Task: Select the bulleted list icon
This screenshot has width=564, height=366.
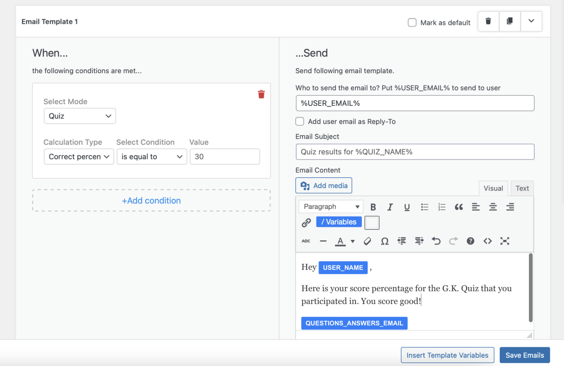Action: (424, 207)
